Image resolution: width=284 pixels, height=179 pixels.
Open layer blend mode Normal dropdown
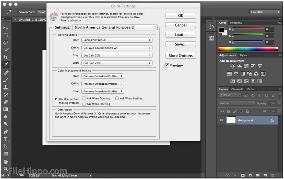(x=237, y=103)
